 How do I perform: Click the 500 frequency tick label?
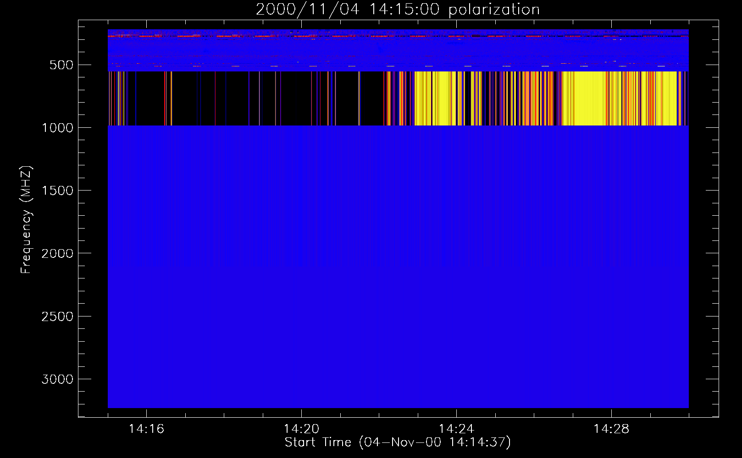61,65
